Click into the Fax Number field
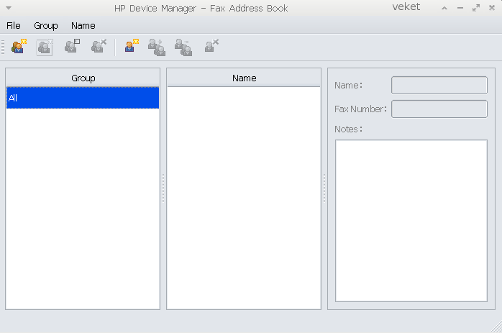502x333 pixels. coord(439,109)
